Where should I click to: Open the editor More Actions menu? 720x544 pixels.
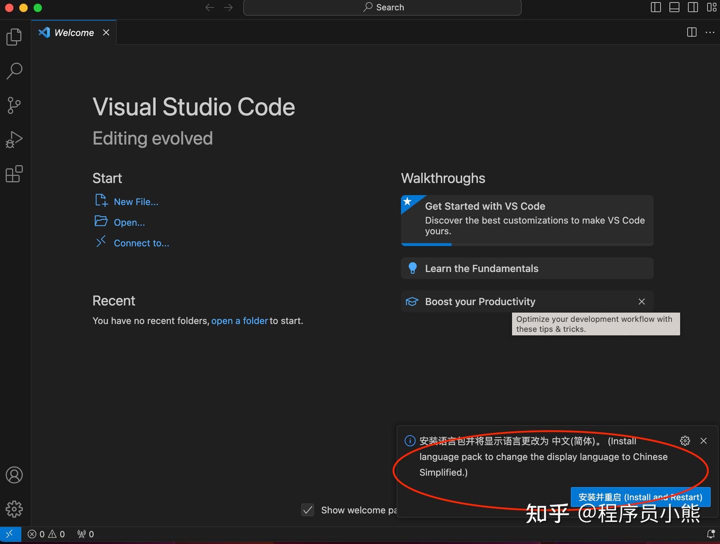pyautogui.click(x=710, y=32)
